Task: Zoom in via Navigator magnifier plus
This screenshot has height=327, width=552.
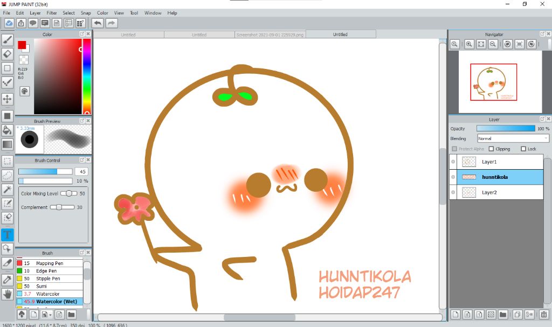Action: 469,44
